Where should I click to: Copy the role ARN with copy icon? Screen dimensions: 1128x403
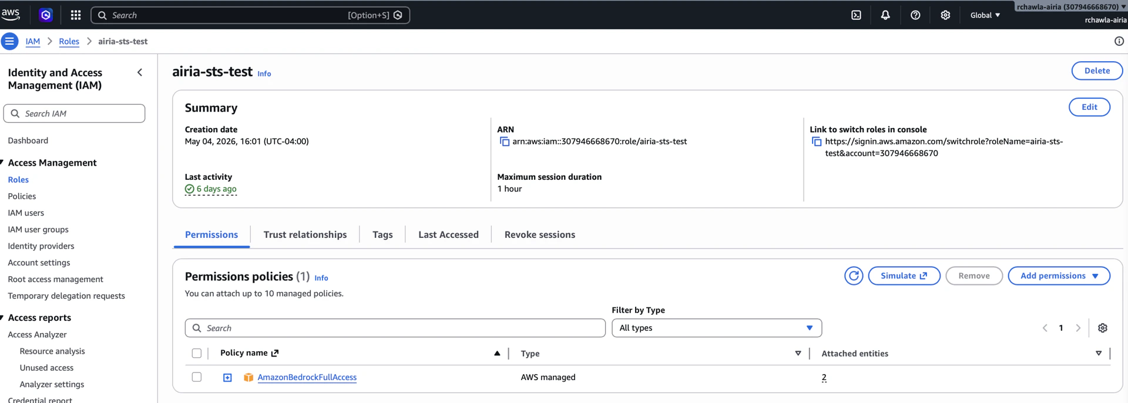click(x=504, y=142)
